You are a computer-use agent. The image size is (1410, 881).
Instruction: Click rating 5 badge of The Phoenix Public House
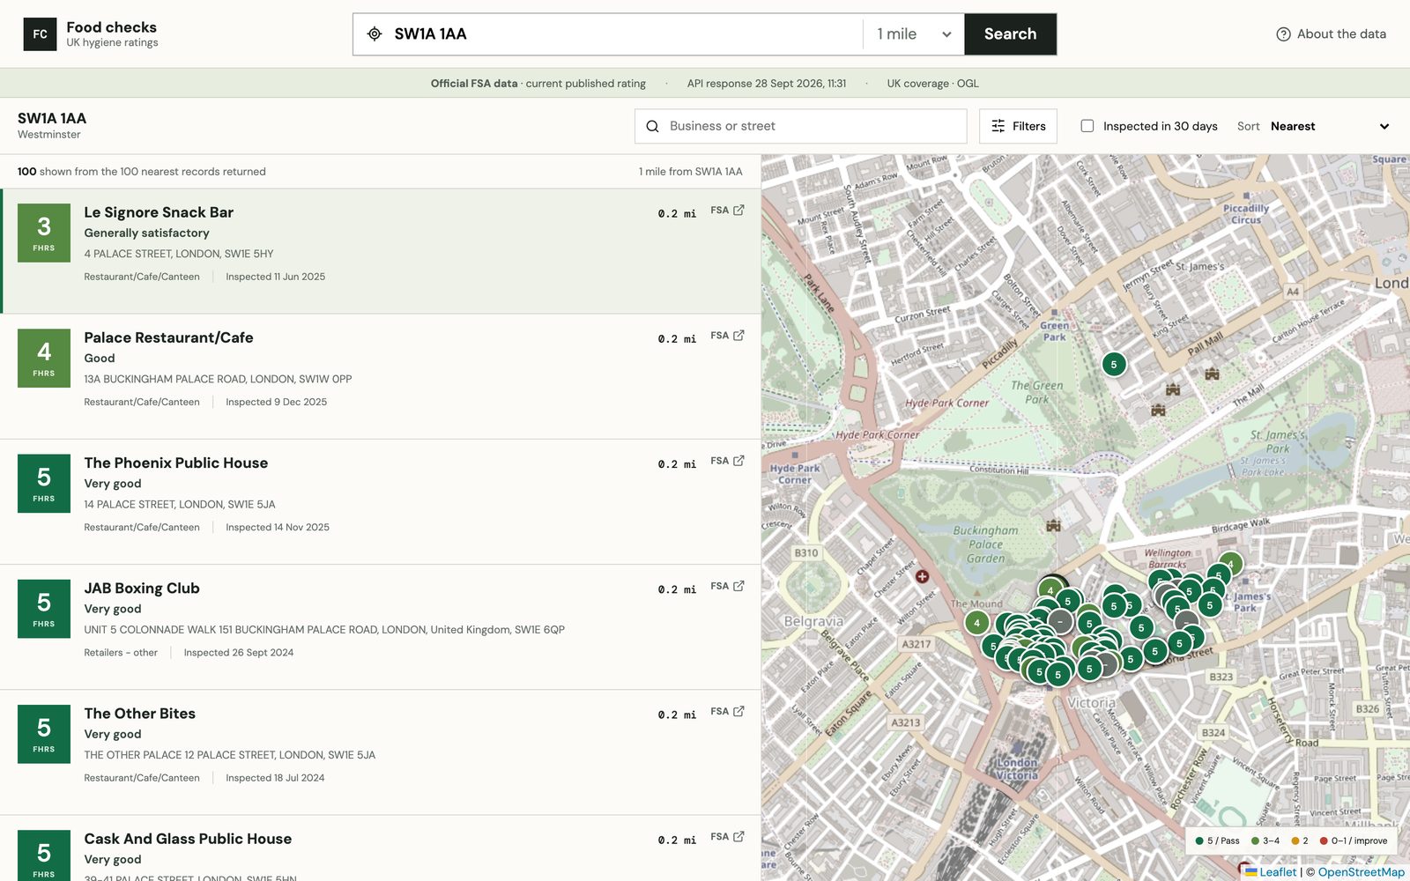(44, 484)
